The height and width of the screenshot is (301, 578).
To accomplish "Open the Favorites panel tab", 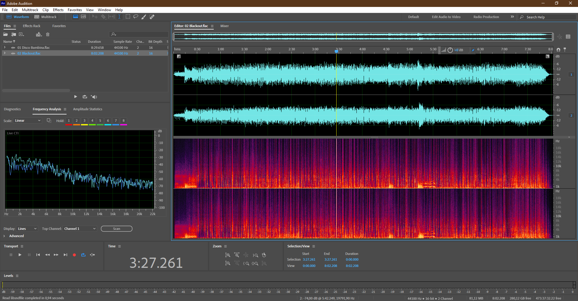I will point(59,26).
